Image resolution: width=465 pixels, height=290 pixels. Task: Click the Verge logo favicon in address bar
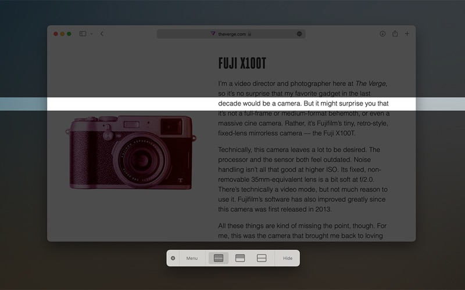click(x=213, y=34)
